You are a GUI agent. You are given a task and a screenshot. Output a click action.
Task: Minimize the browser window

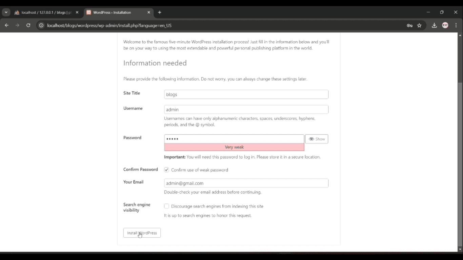tap(428, 12)
